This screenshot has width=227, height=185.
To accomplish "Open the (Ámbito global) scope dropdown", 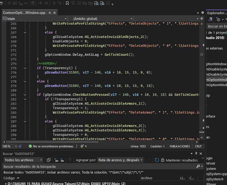I will 101,19.
